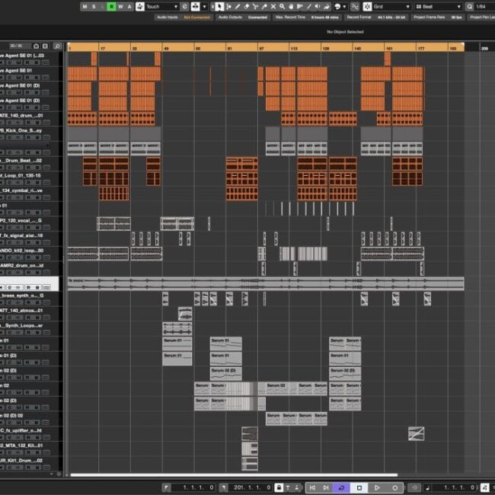Click the Audio Outputs status label
The height and width of the screenshot is (495, 495).
[x=232, y=17]
